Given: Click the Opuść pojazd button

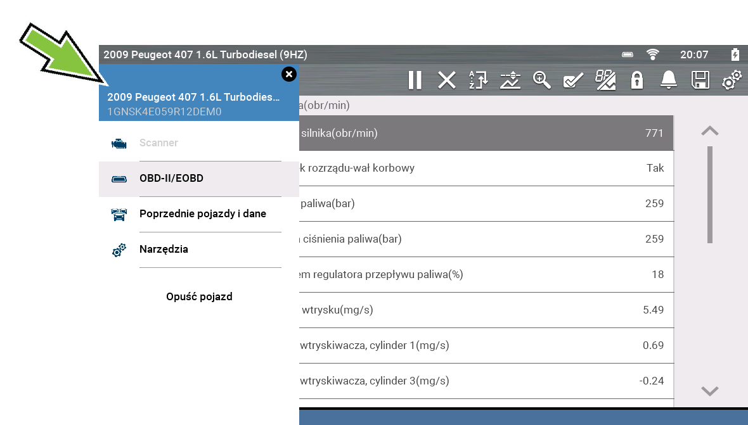Looking at the screenshot, I should coord(199,296).
